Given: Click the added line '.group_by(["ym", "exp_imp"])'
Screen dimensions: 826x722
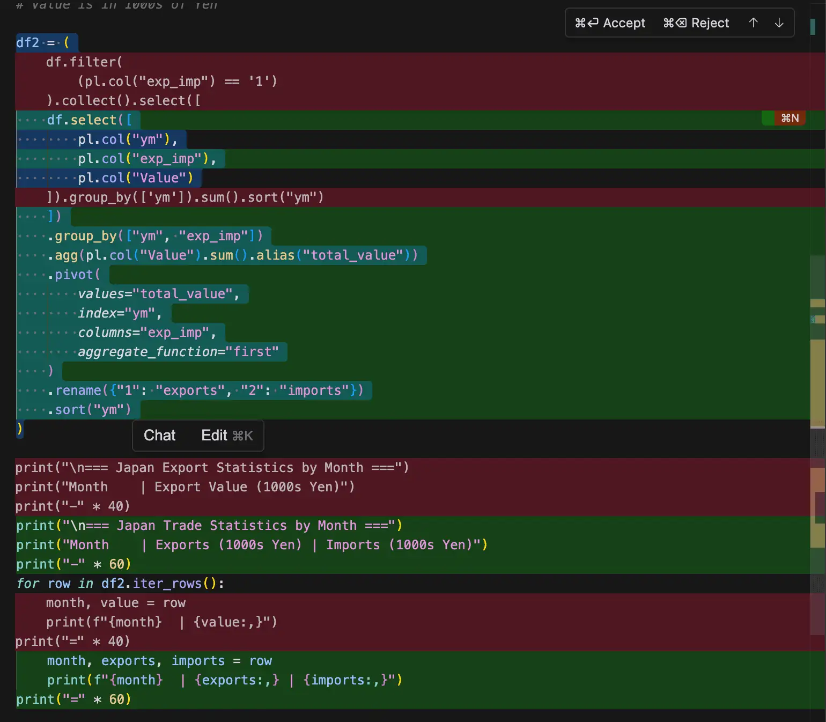Looking at the screenshot, I should (155, 236).
